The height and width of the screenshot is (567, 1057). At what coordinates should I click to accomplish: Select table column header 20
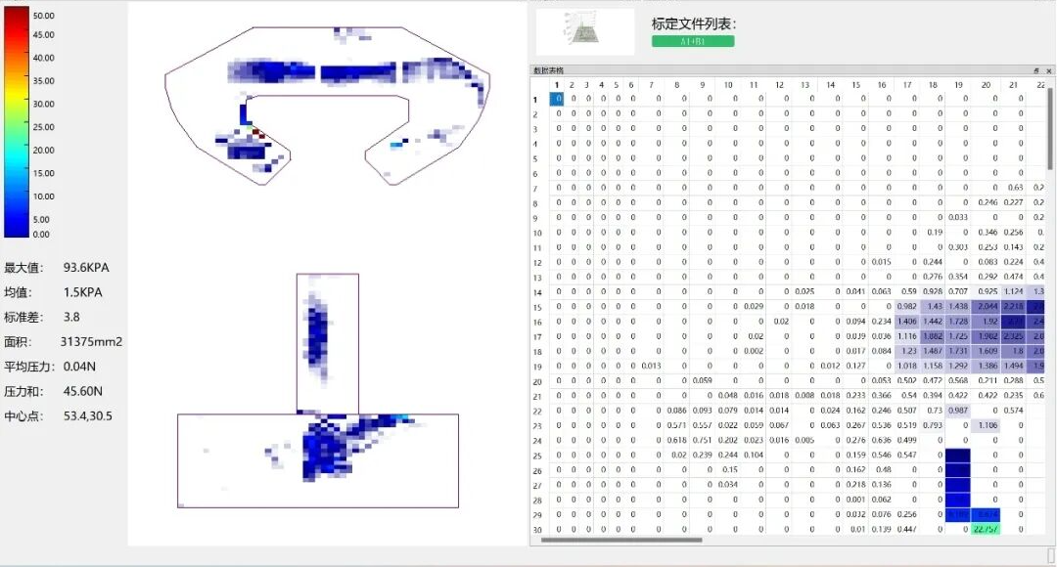[986, 85]
